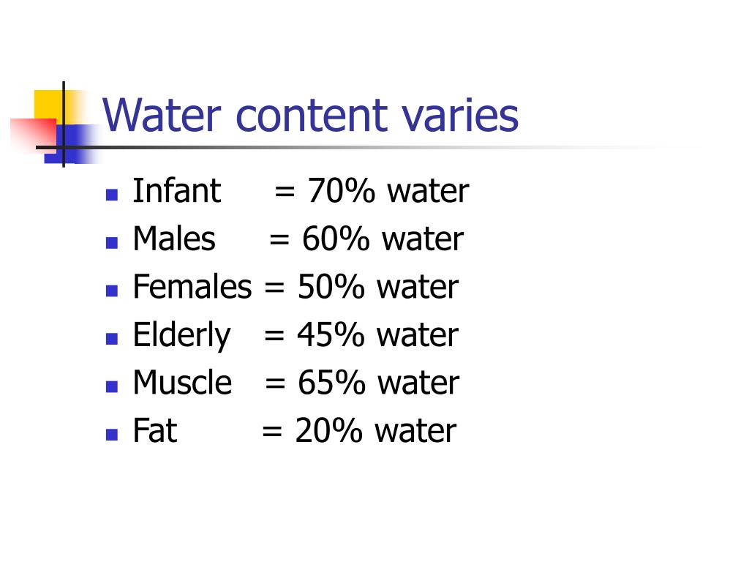Click the blue bullet beside Muscle
This screenshot has height=562, width=749.
point(112,386)
